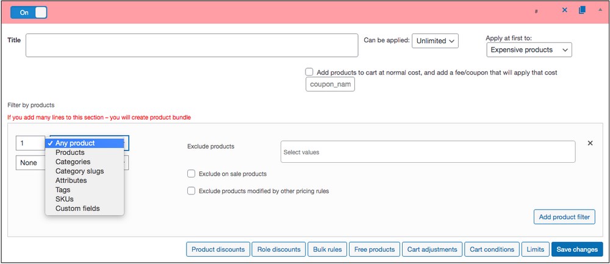610x264 pixels.
Task: Open the None dropdown
Action: click(30, 163)
